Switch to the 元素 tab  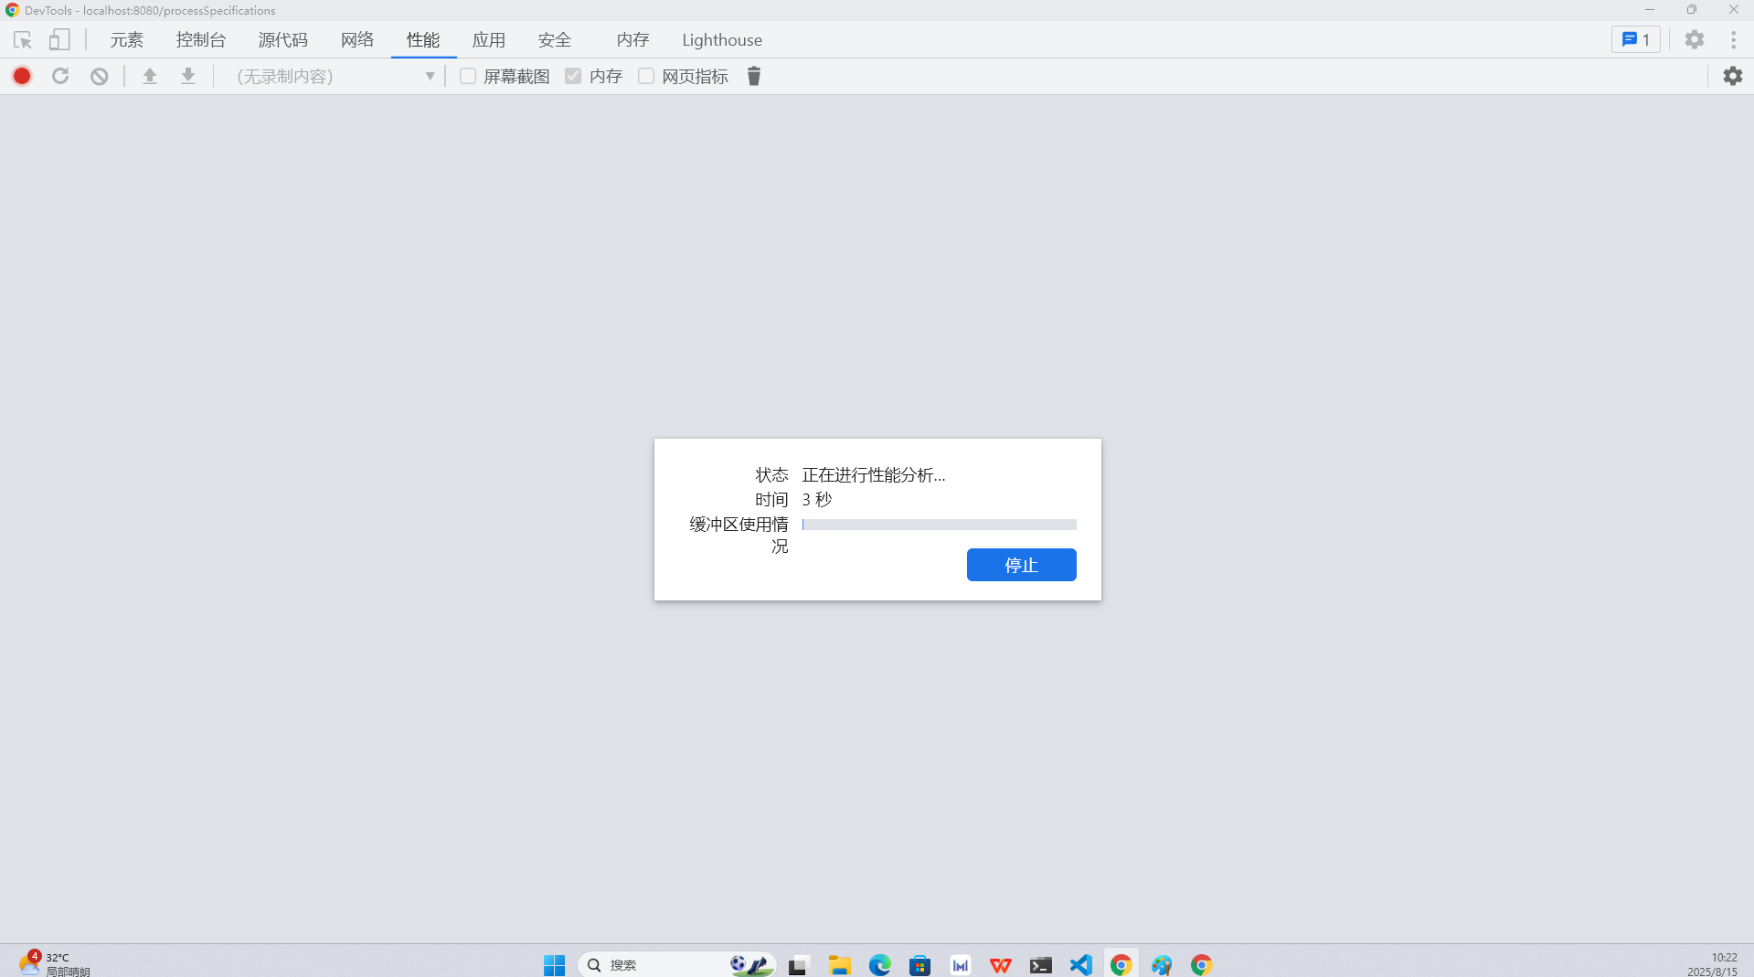point(127,39)
